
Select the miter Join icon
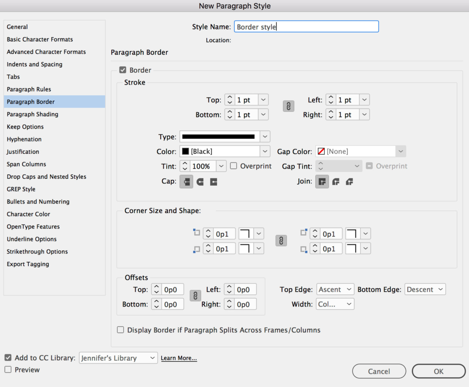pos(322,182)
